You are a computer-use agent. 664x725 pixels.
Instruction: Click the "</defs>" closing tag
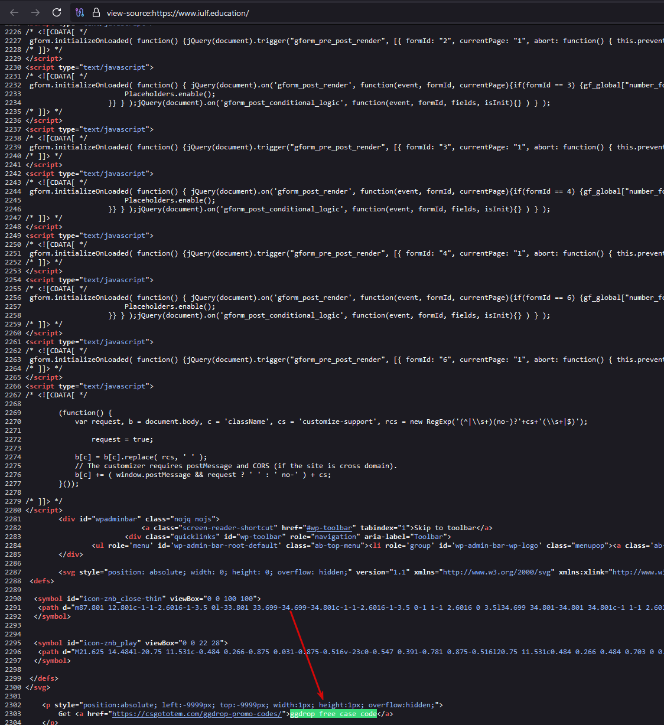pos(44,678)
